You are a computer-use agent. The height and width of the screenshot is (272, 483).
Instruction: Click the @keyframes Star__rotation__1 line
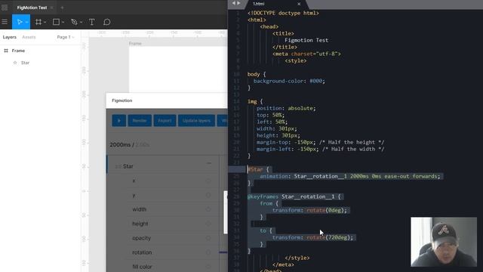[294, 196]
